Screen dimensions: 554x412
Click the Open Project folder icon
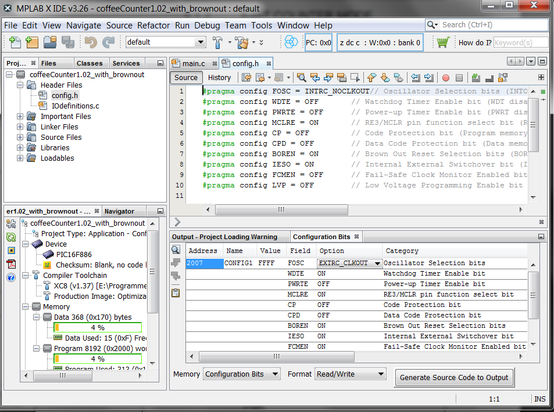pos(50,42)
